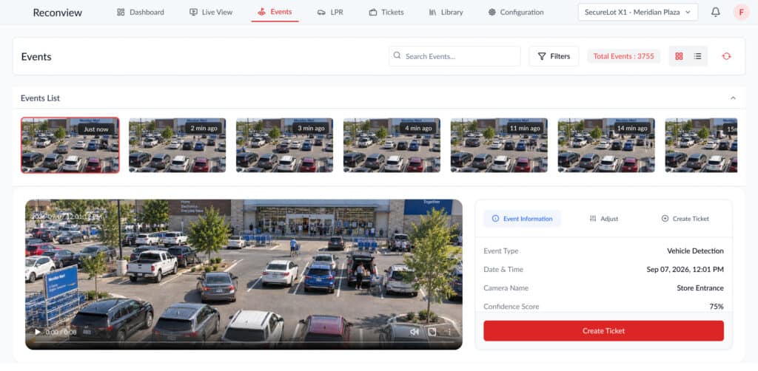
Task: Select the '11 min ago' event thumbnail
Action: point(500,145)
